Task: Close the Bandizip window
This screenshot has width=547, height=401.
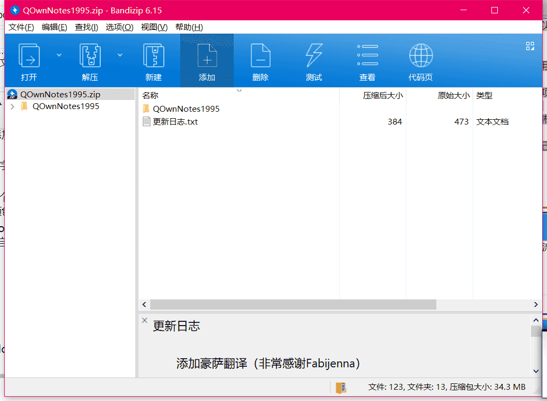Action: point(526,11)
